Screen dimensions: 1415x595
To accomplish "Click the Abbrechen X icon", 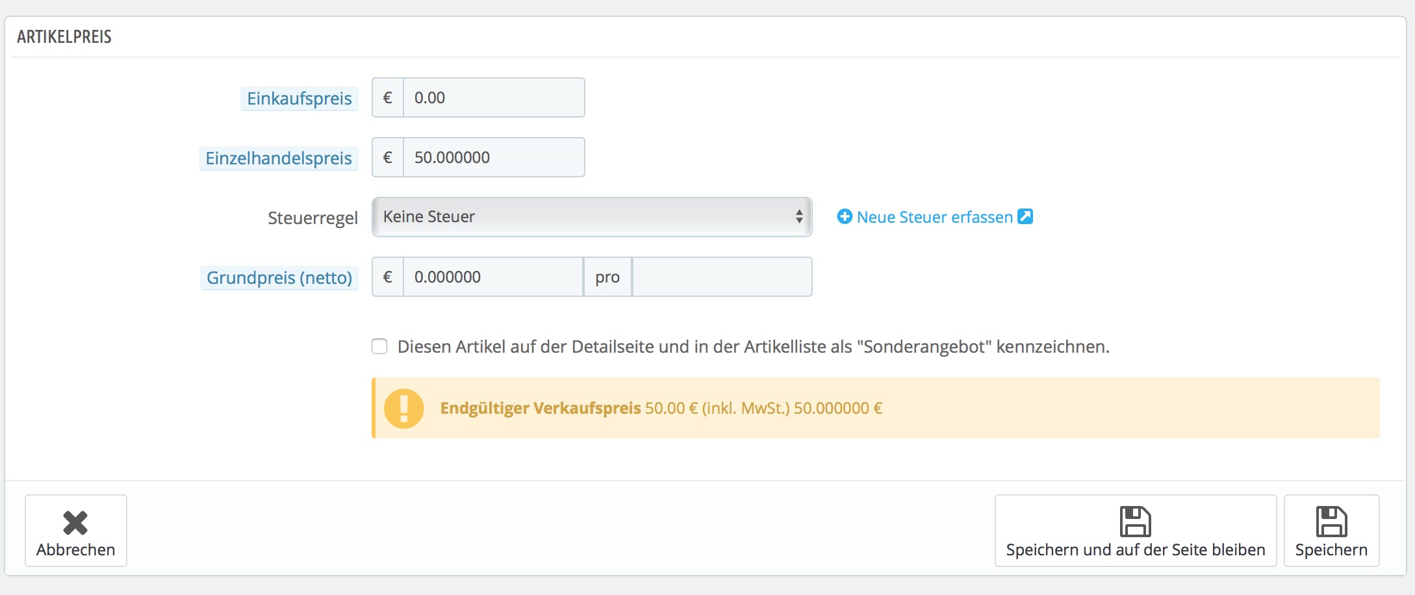I will 75,522.
